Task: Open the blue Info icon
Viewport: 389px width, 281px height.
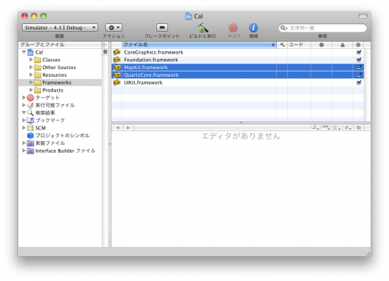Action: coord(254,28)
